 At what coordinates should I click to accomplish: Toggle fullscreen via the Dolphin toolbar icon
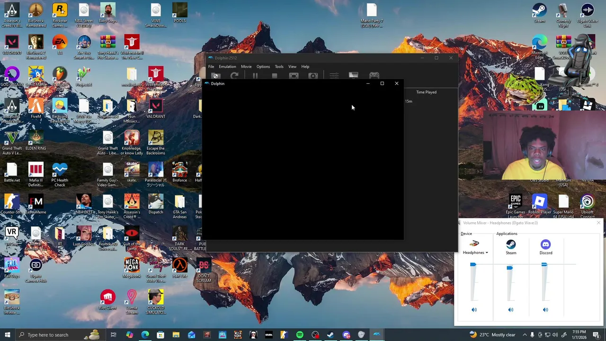pyautogui.click(x=294, y=76)
